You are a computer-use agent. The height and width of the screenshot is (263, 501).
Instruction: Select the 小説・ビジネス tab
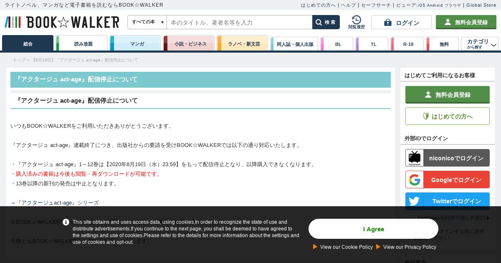(189, 43)
